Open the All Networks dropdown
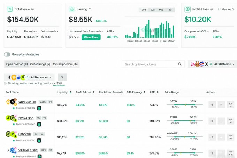Viewport: 237px width, 158px height. pyautogui.click(x=30, y=77)
